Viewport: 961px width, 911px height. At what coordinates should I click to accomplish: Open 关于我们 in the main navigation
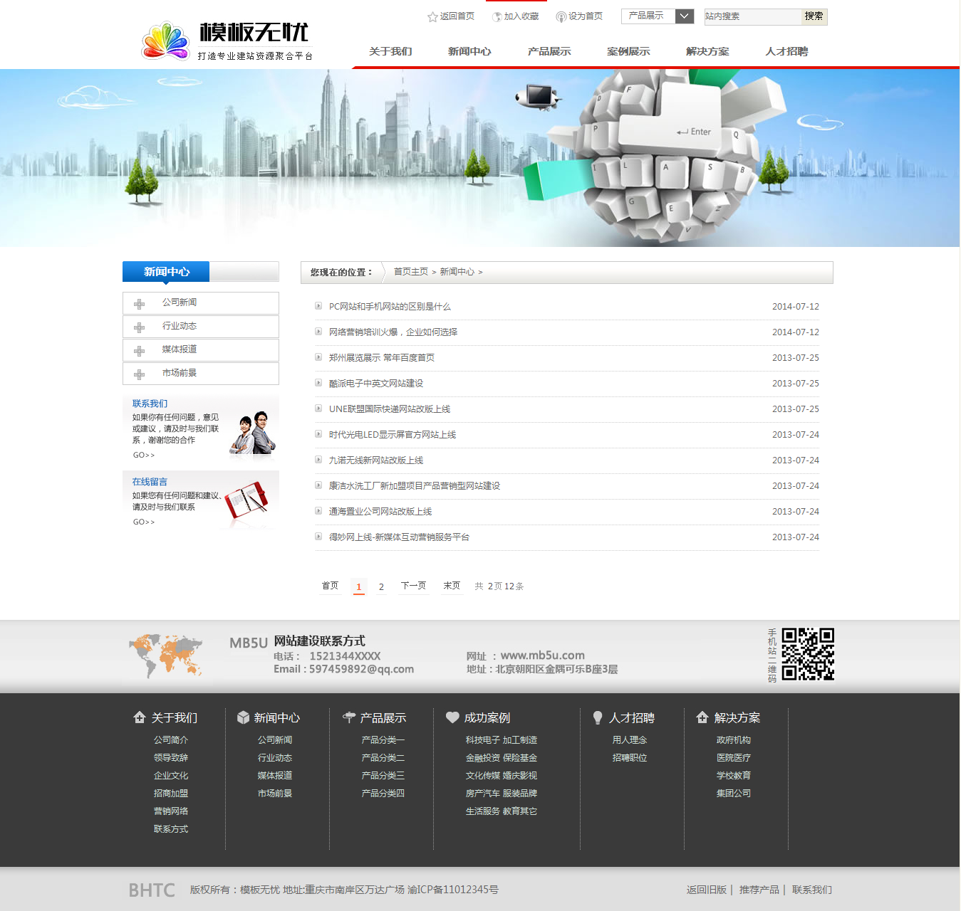tap(390, 51)
